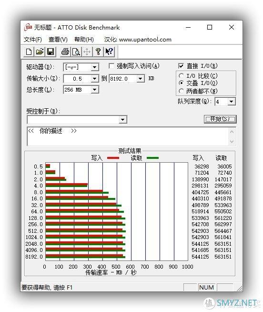Maximize the ATTO Disk Benchmark window

click(x=210, y=27)
